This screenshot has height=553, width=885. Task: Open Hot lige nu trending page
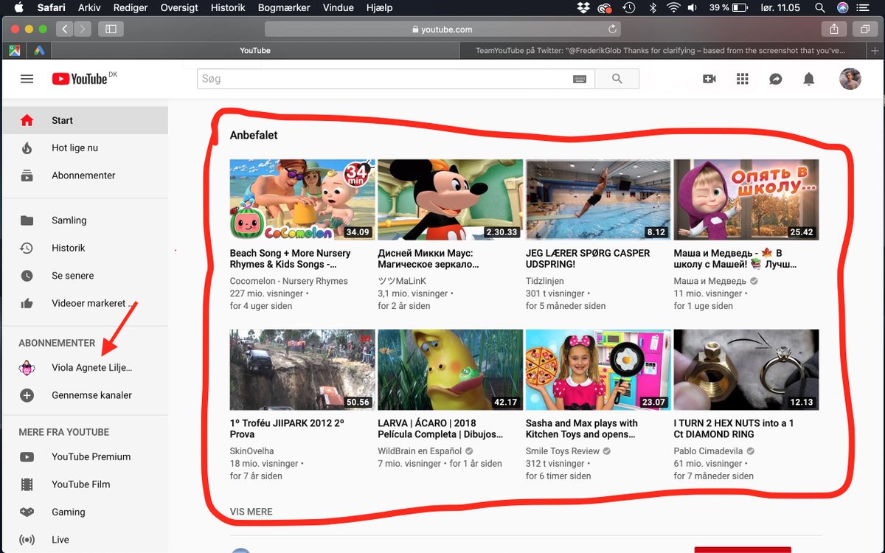click(x=85, y=148)
